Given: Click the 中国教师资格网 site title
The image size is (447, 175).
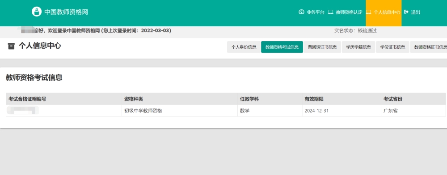Looking at the screenshot, I should pos(66,12).
